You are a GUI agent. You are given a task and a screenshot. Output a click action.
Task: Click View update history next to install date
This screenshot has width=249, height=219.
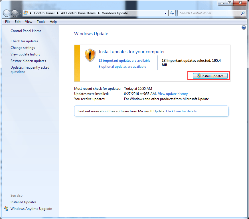(173, 94)
